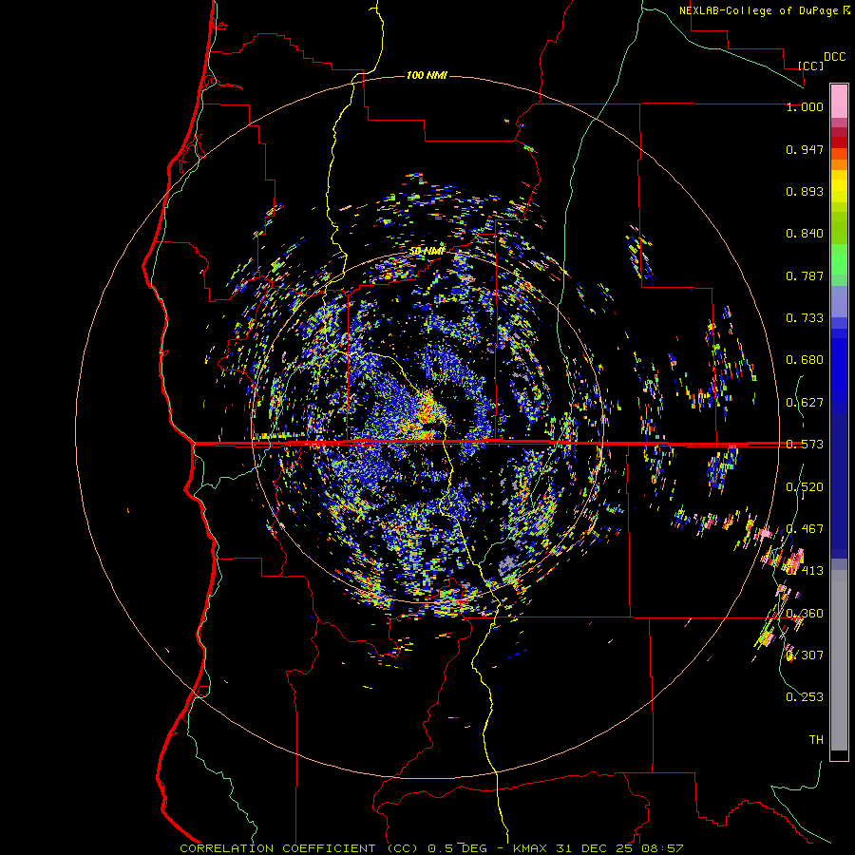Screen dimensions: 855x855
Task: Click the red segment of the color scale
Action: 839,142
